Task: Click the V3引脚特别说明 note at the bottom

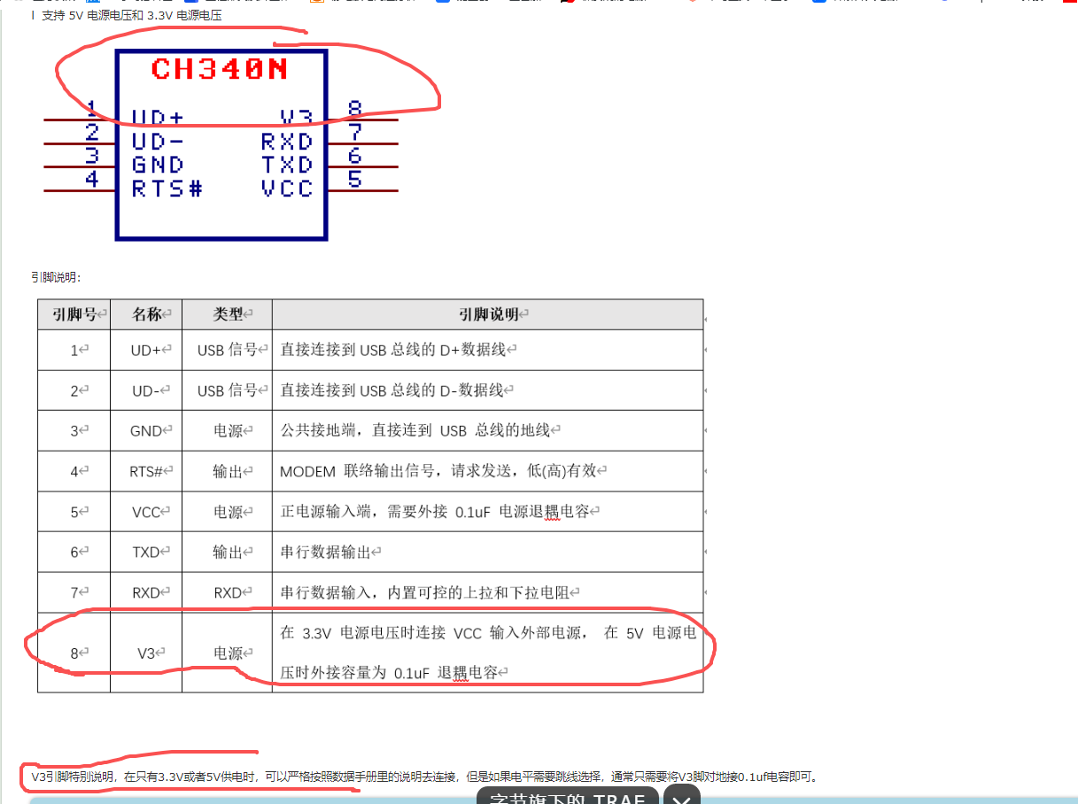Action: [x=73, y=777]
